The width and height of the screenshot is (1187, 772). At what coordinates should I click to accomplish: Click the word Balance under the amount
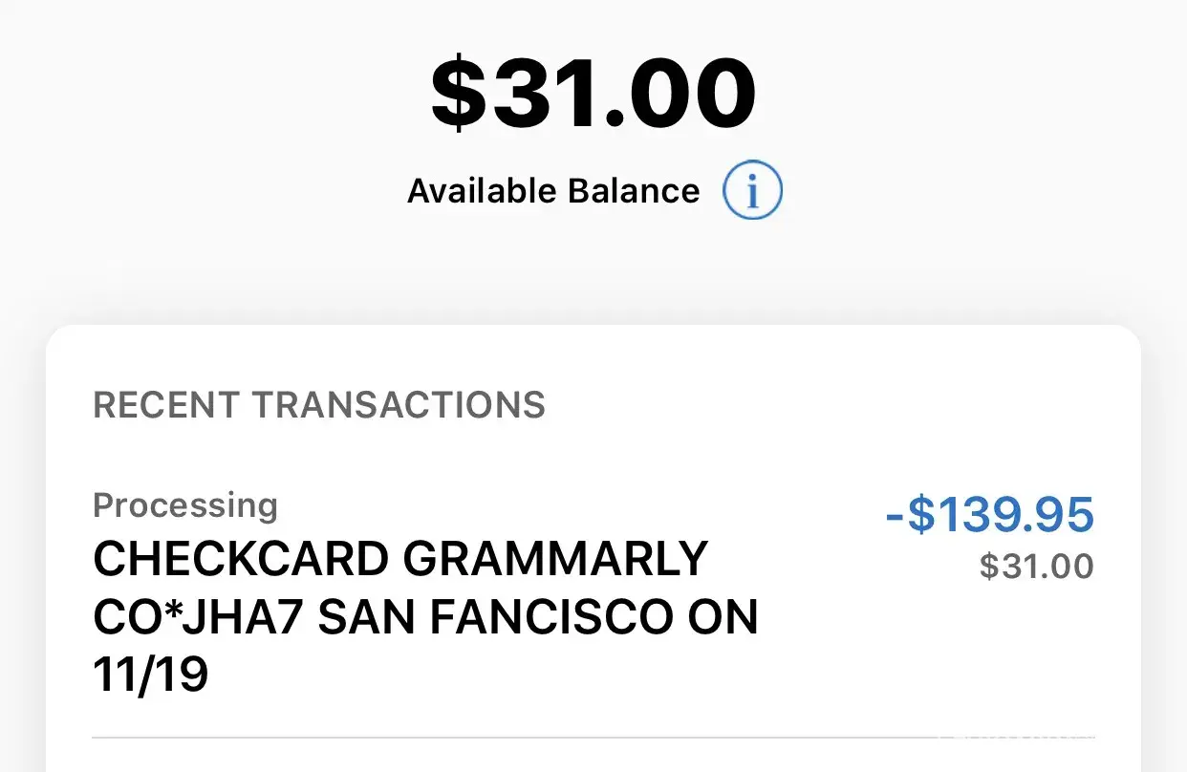point(634,191)
